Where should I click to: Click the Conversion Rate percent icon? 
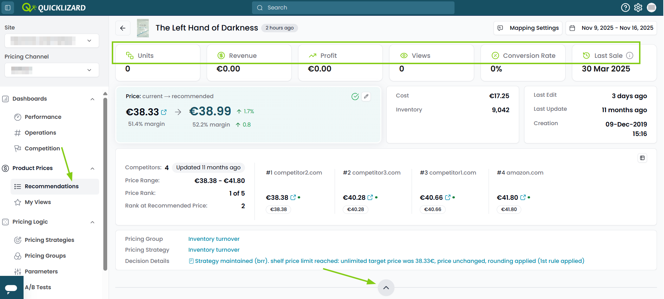pos(495,55)
